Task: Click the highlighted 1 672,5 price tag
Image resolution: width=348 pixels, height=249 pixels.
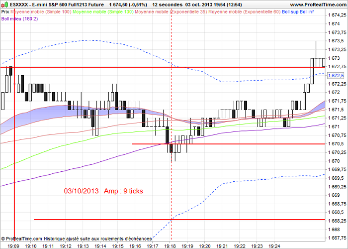Action: [336, 76]
